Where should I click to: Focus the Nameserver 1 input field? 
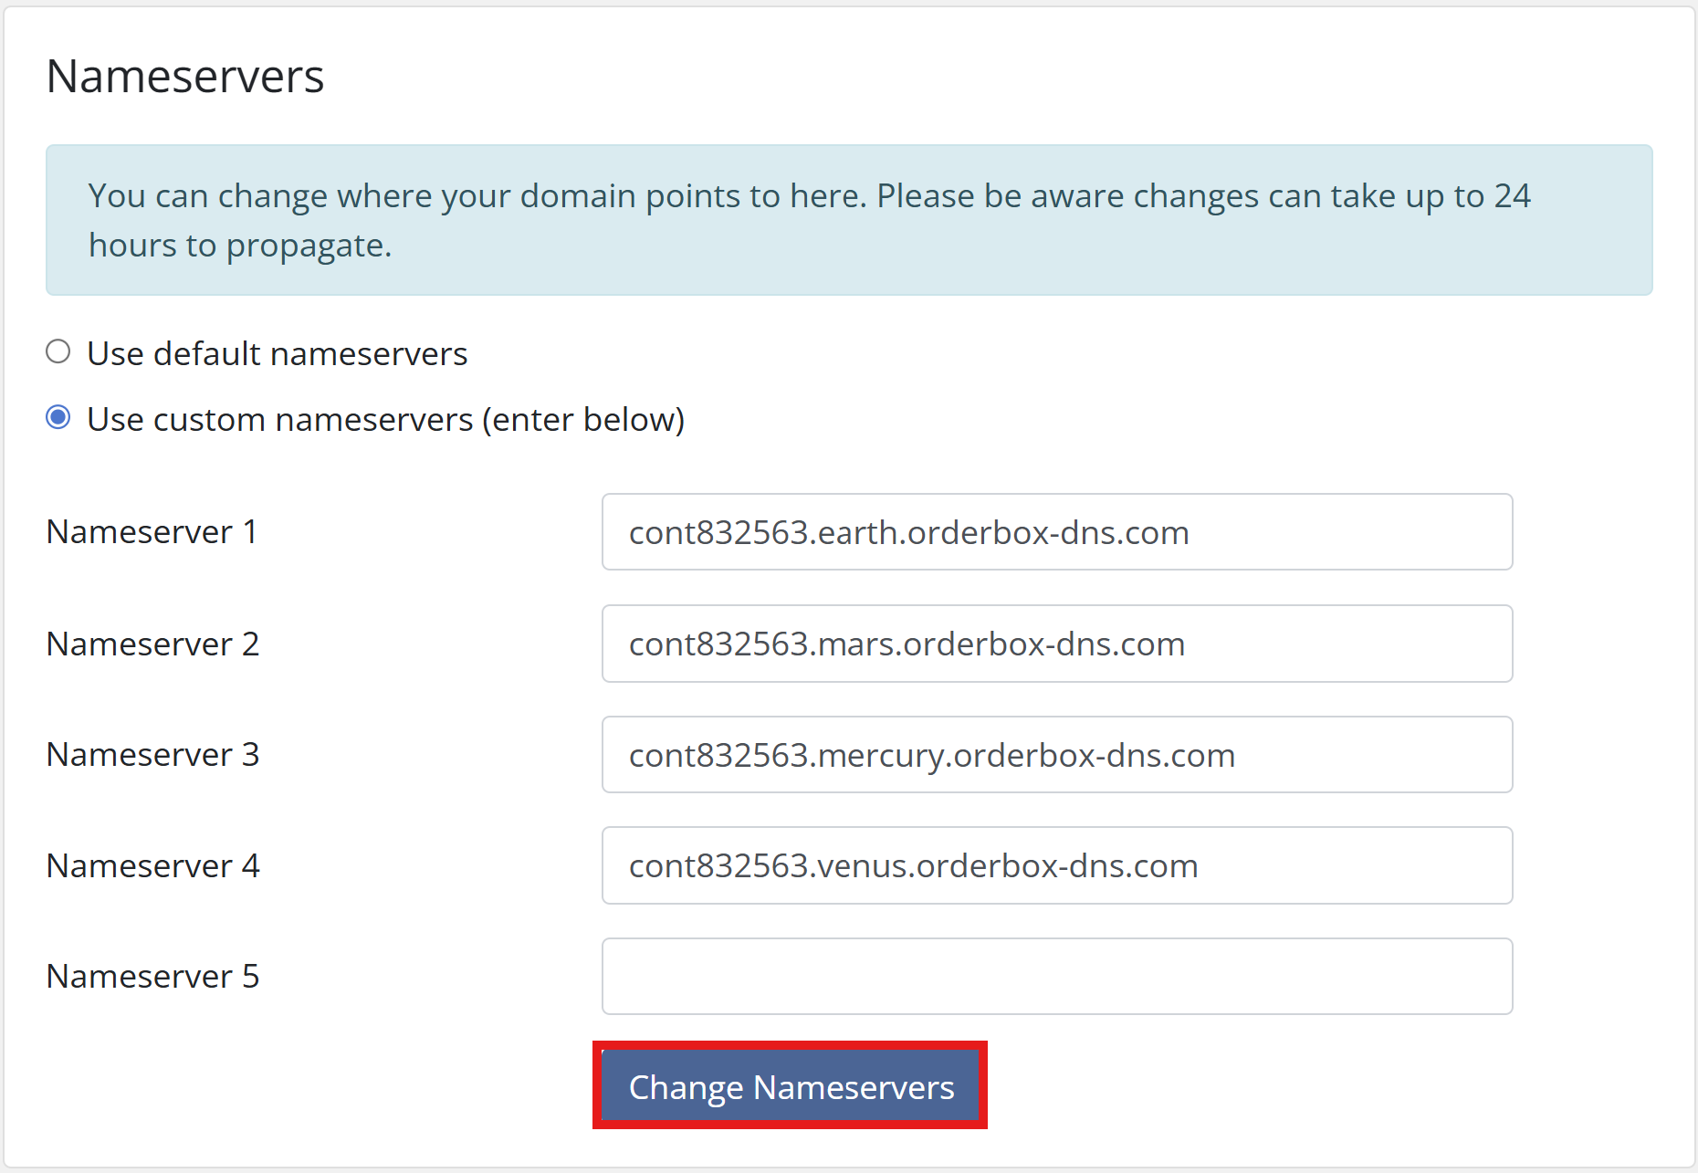pos(1056,532)
